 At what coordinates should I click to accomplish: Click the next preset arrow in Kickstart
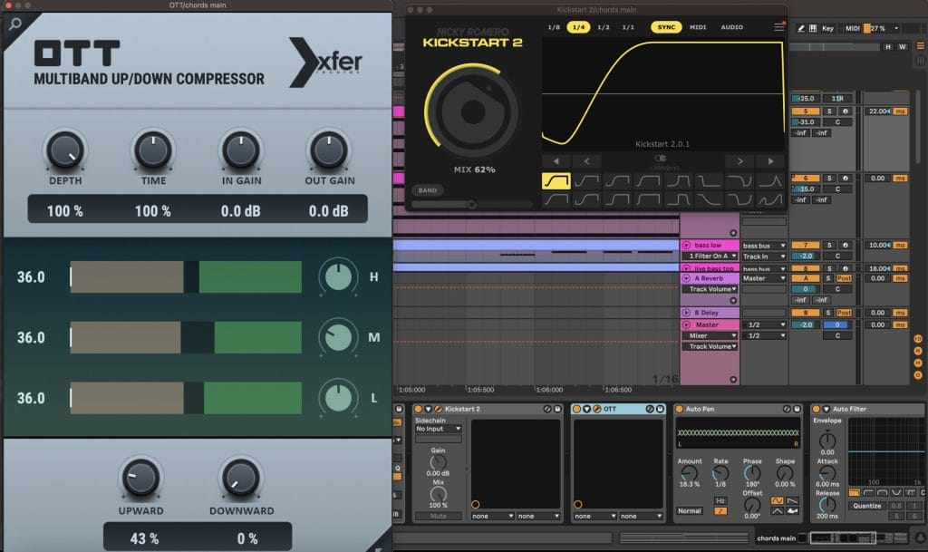(x=740, y=161)
